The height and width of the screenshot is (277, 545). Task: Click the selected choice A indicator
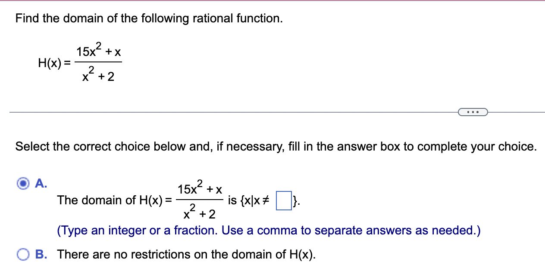22,184
